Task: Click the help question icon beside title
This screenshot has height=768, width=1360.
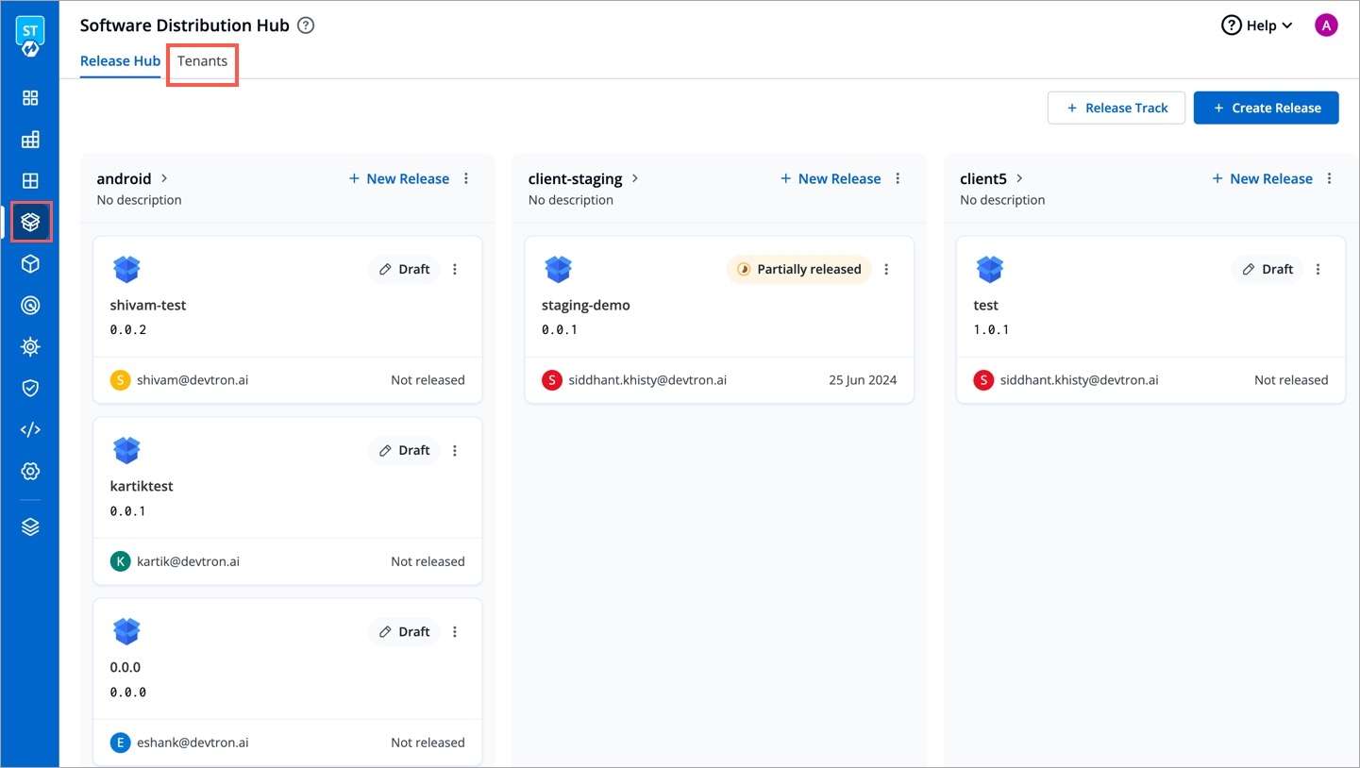Action: coord(305,25)
